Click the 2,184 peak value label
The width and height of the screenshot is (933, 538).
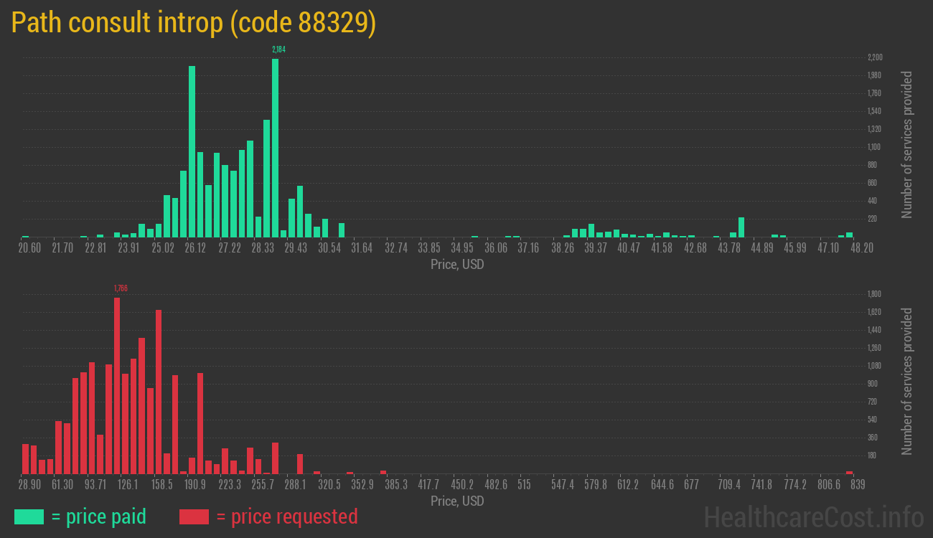click(278, 49)
